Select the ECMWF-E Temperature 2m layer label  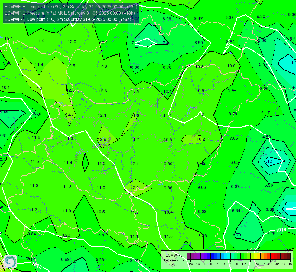[71, 7]
